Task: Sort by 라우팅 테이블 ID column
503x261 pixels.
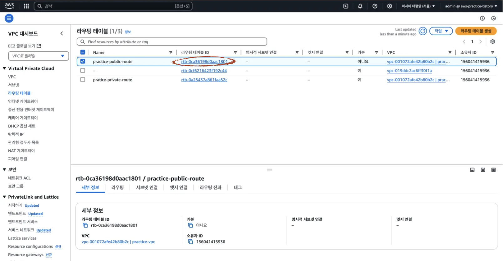Action: tap(235, 52)
